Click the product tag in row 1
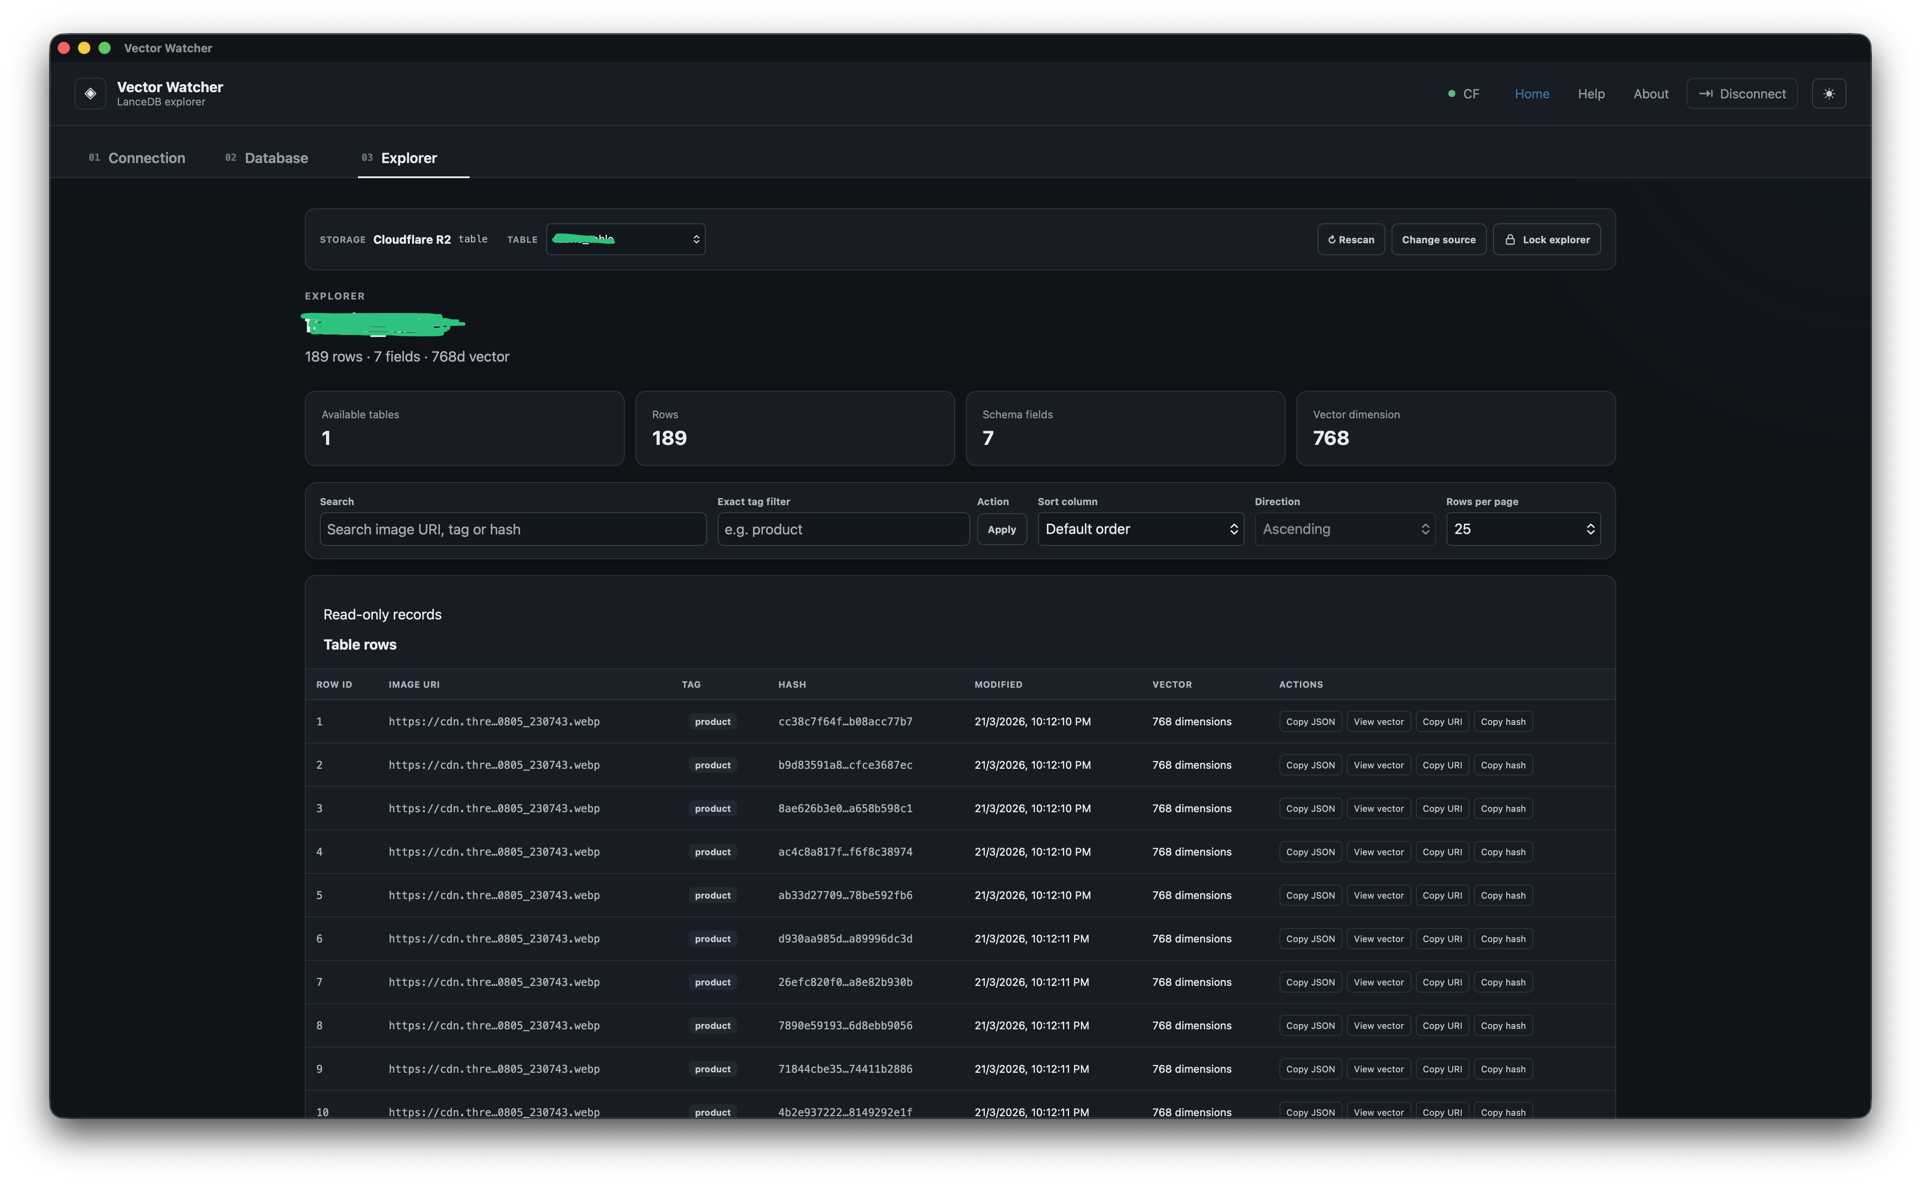Viewport: 1921px width, 1184px height. point(712,722)
